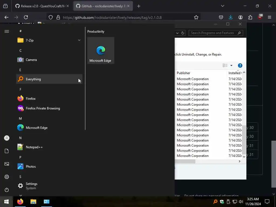Open Windows Security tray icon
Viewport: 276px width, 207px height.
click(222, 202)
